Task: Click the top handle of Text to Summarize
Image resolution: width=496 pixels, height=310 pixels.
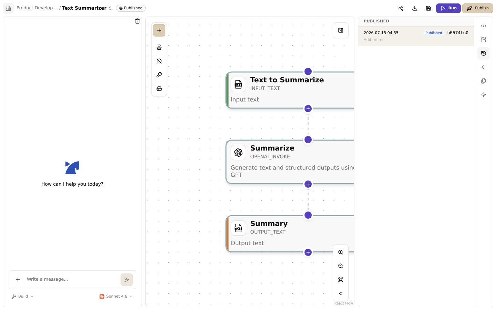Action: click(x=308, y=72)
